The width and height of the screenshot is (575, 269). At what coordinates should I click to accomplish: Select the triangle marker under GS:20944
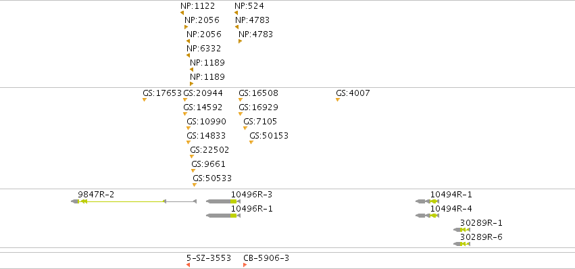pyautogui.click(x=185, y=100)
